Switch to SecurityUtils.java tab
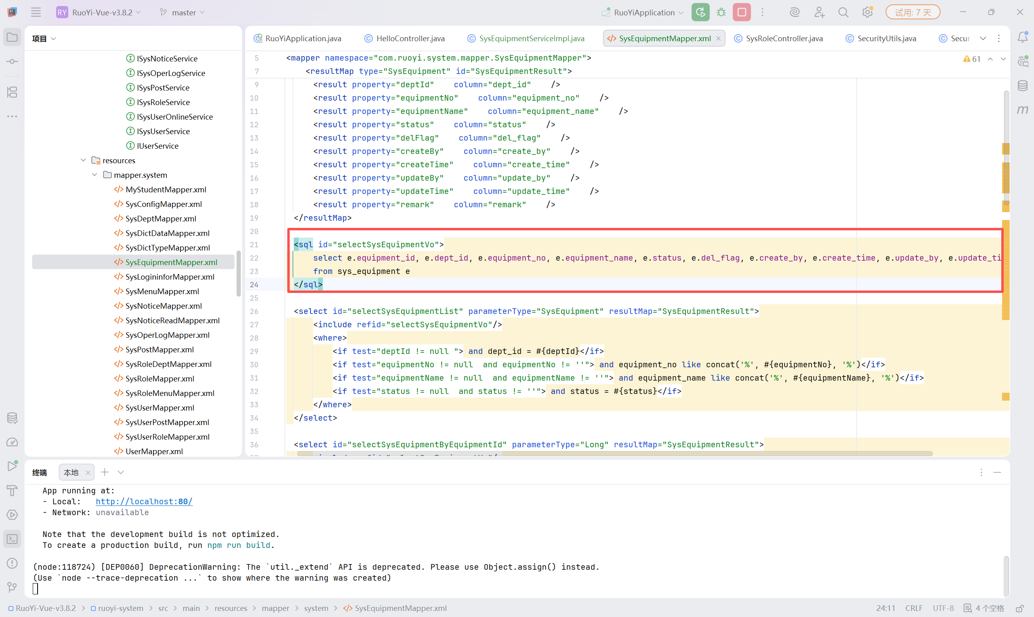 [880, 38]
